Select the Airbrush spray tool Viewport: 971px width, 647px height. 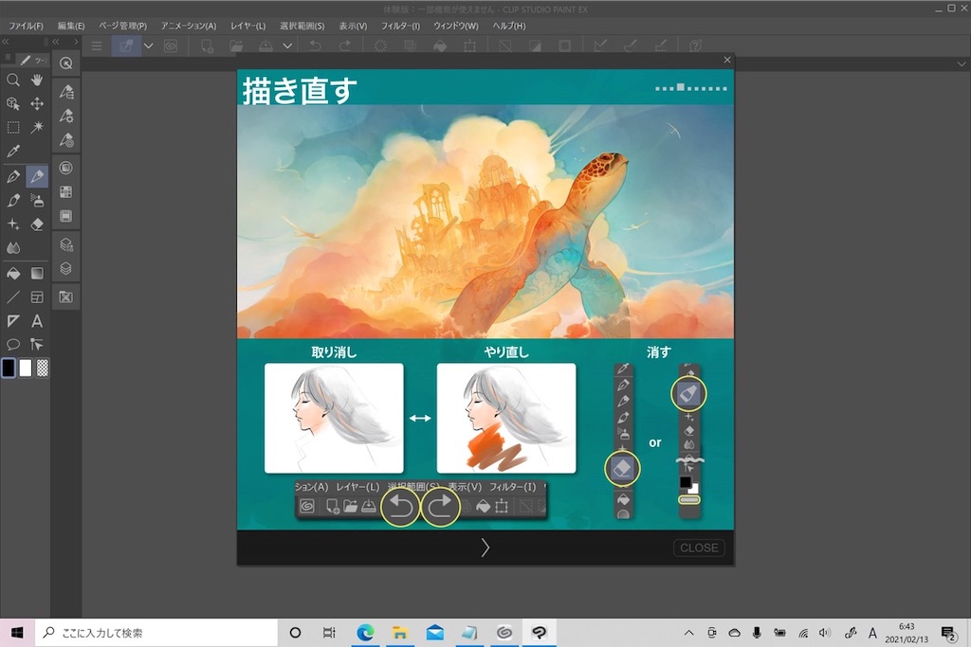[37, 201]
